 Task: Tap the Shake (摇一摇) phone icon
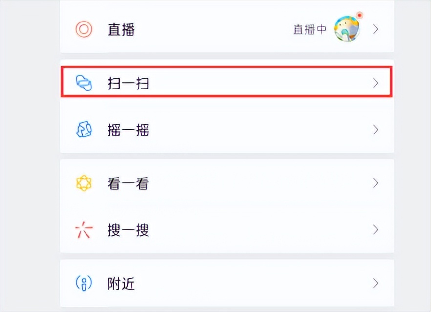pyautogui.click(x=84, y=130)
